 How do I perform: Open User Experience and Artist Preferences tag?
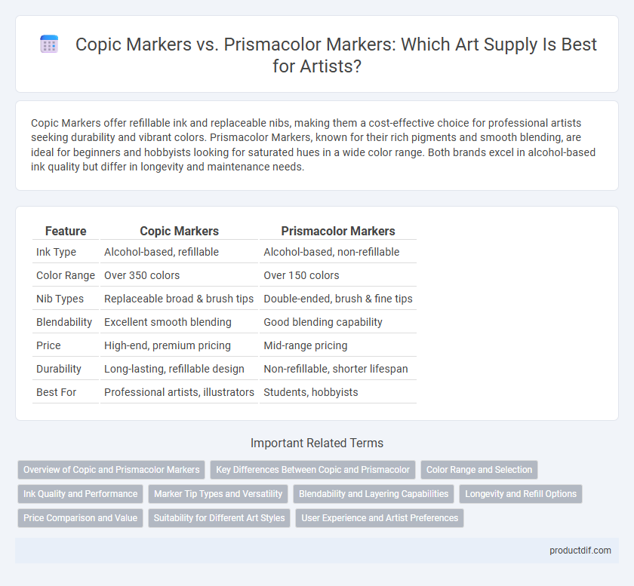pos(380,518)
